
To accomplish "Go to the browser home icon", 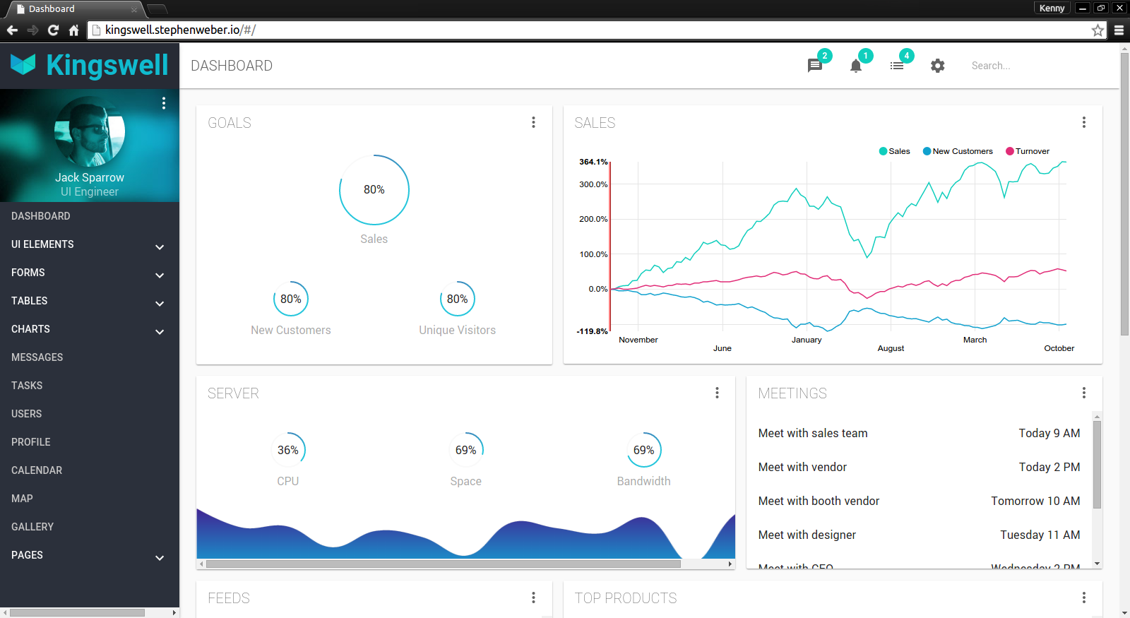I will (73, 30).
